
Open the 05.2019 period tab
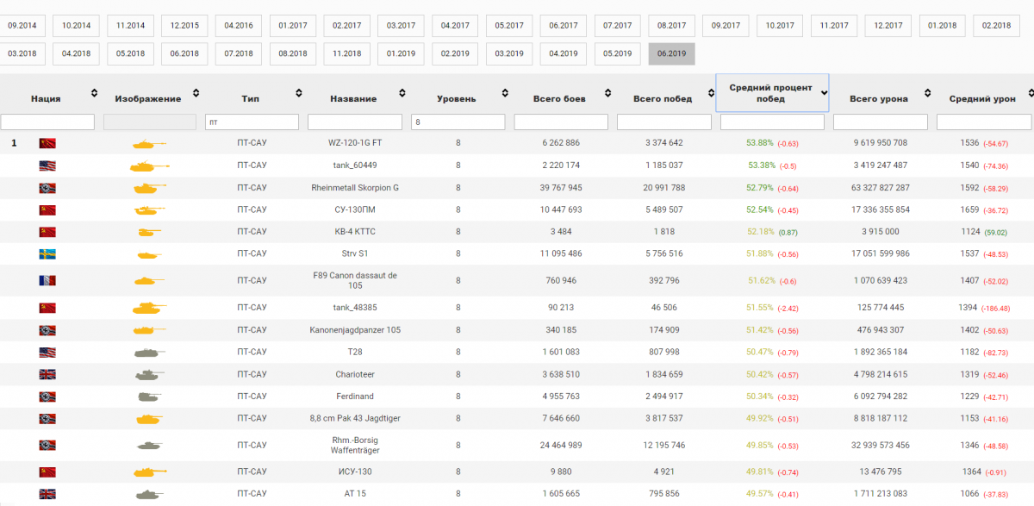[617, 53]
